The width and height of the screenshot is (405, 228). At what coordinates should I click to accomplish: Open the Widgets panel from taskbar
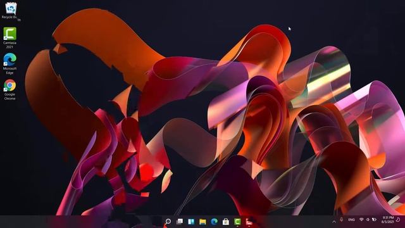(191, 222)
